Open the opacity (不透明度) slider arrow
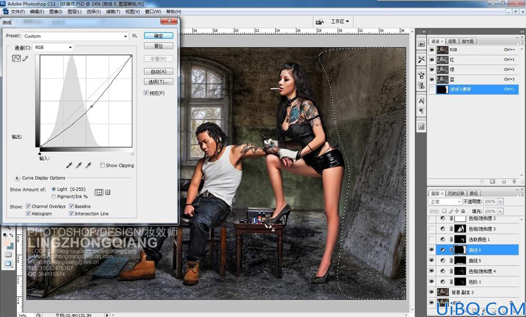Viewport: 526px width, 317px height. click(501, 201)
